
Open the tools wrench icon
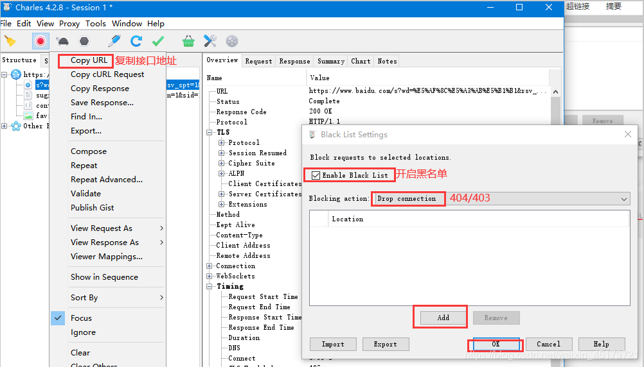[x=210, y=41]
